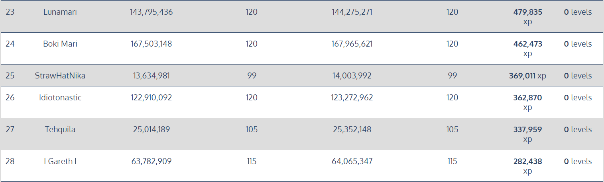The image size is (604, 182).
Task: Click Tehquila's 337,959 xp gained value
Action: coord(527,134)
